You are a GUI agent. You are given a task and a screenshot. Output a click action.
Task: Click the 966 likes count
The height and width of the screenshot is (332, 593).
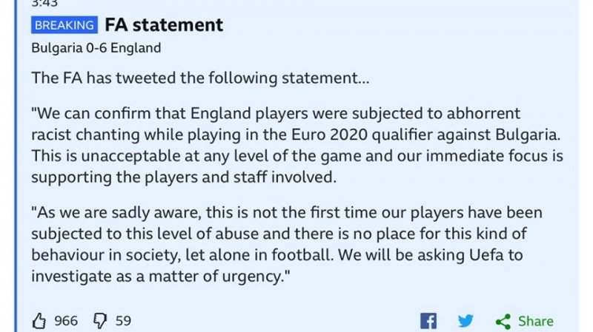[x=66, y=320]
